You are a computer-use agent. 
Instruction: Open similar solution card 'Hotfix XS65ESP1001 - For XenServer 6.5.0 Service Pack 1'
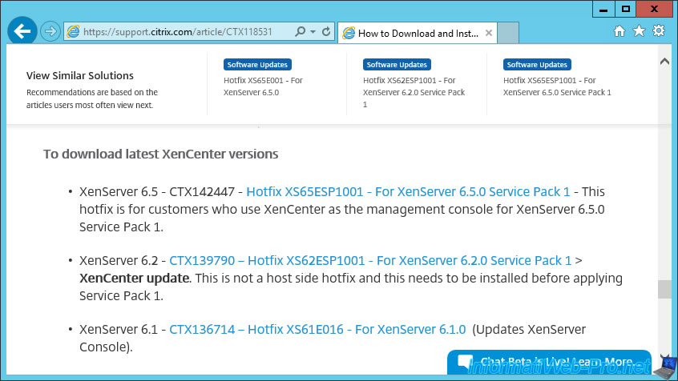pyautogui.click(x=557, y=86)
